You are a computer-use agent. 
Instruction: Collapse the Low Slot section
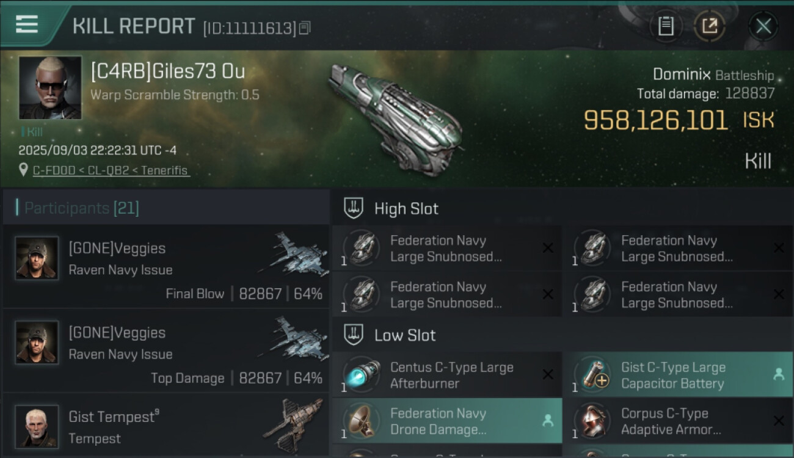[x=354, y=335]
